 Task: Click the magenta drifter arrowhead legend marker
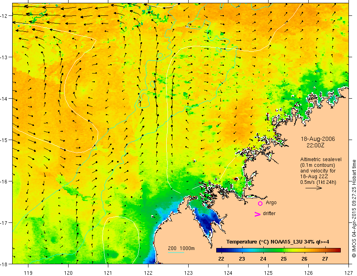click(x=258, y=214)
